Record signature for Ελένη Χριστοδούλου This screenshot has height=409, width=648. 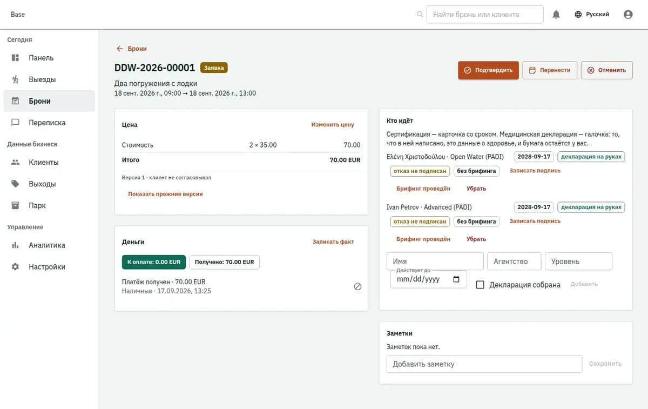pyautogui.click(x=535, y=171)
